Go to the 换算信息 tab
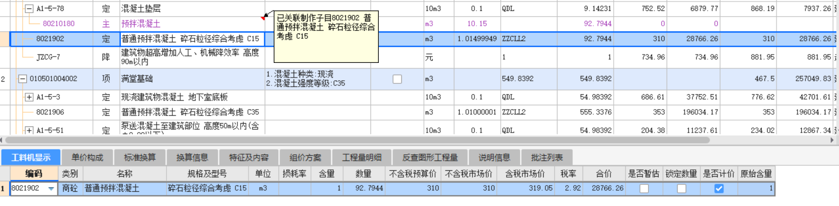The image size is (839, 206). [192, 157]
